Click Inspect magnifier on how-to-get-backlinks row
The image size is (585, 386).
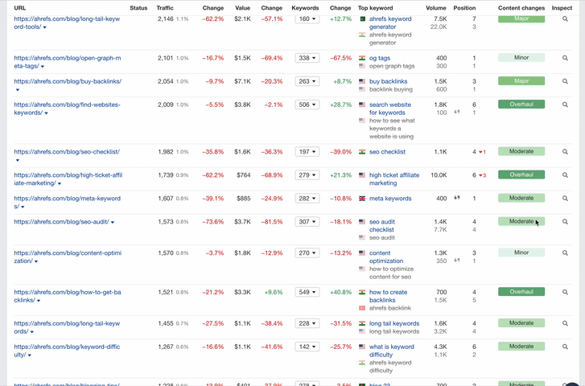[x=565, y=292]
